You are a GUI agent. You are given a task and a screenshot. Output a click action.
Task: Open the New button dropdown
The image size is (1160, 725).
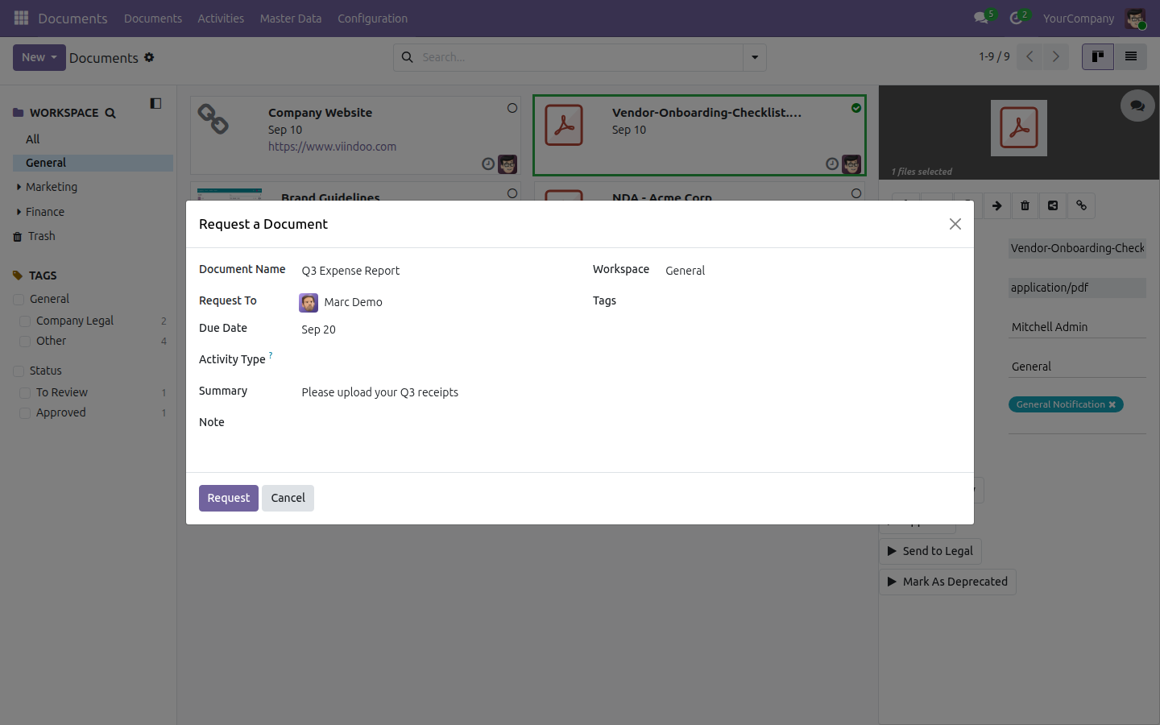point(39,57)
